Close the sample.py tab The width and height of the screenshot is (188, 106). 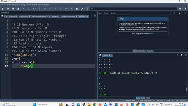click(x=59, y=16)
